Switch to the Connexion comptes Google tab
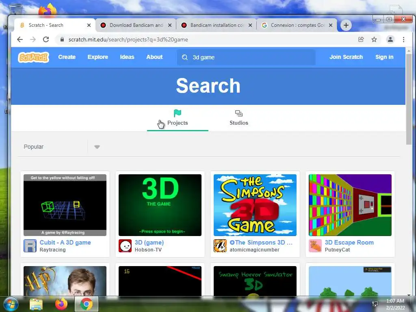Screen dimensions: 416x312 [x=297, y=25]
